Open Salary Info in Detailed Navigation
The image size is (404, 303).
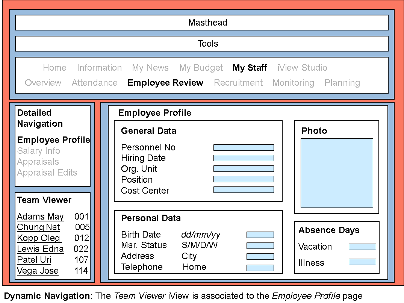click(x=38, y=151)
